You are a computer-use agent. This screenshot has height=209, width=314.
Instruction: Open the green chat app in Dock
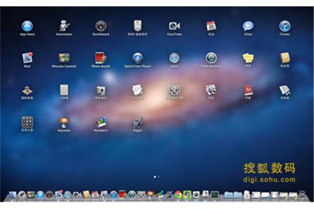click(x=187, y=194)
